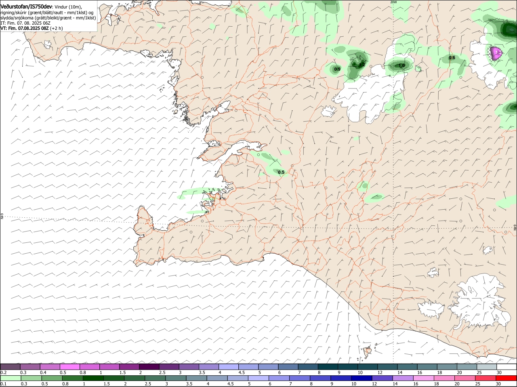This screenshot has height=387, width=517.
Task: Pick the dark mauve 0.2–0.3 snow legend swatch
Action: point(10,366)
